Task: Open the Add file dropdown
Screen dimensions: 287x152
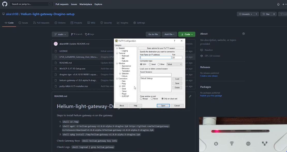Action: point(169,34)
